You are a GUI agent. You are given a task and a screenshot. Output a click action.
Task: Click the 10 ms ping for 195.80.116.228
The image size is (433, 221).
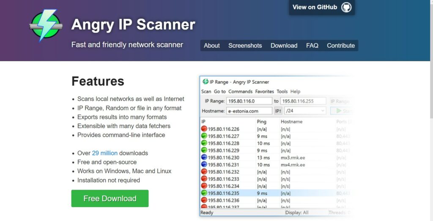coord(263,143)
